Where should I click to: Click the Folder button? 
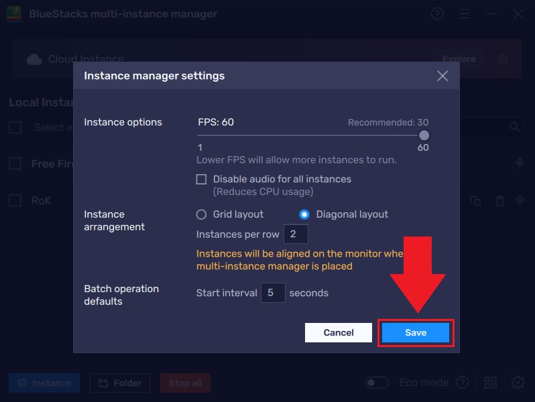[120, 383]
